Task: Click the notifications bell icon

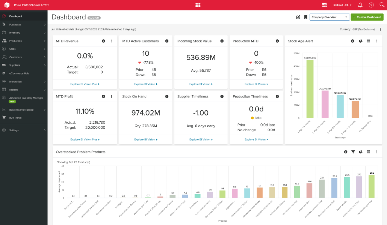Action: click(x=360, y=5)
